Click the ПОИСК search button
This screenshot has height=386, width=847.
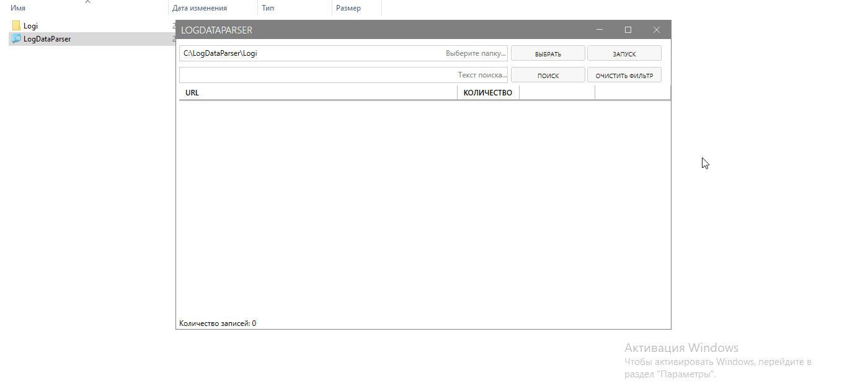548,75
